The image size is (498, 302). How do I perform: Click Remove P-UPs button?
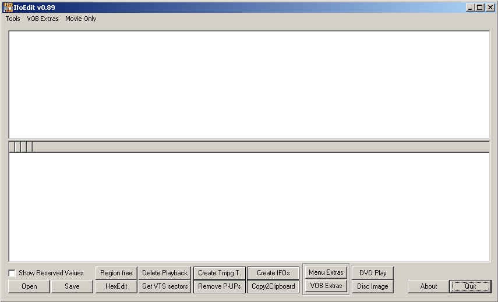[220, 286]
